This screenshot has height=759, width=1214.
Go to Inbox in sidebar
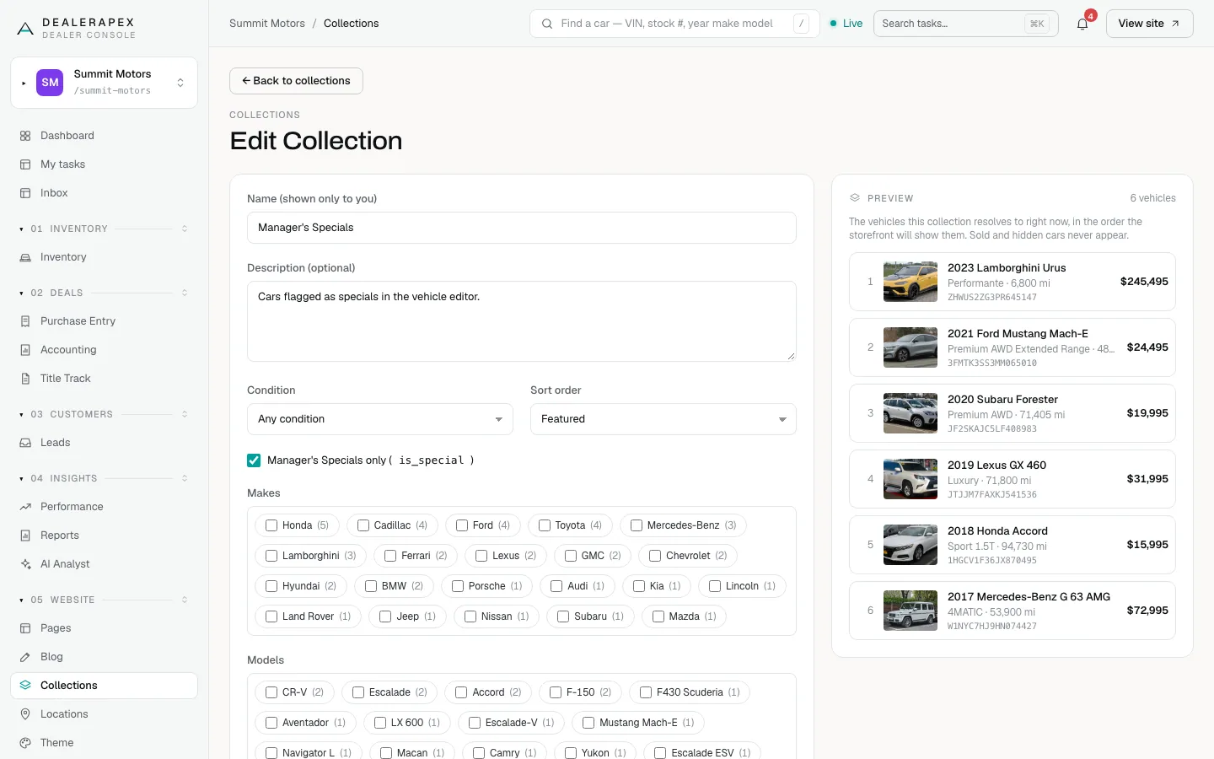pos(104,193)
